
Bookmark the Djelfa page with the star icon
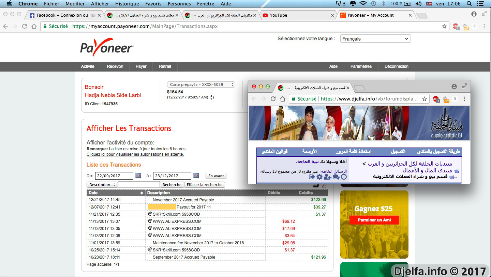[x=425, y=99]
